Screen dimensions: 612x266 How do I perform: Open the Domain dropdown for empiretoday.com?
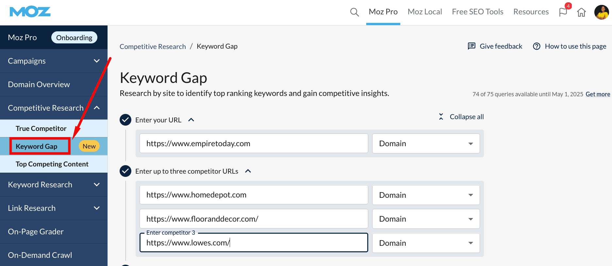[x=426, y=144]
